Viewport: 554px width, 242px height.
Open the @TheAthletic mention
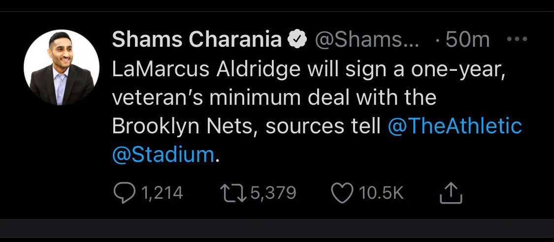coord(455,126)
